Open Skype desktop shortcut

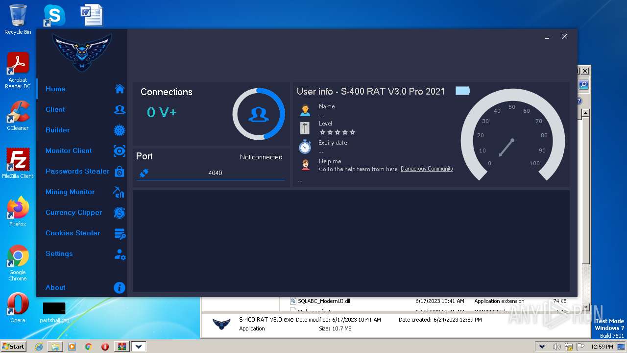point(54,16)
